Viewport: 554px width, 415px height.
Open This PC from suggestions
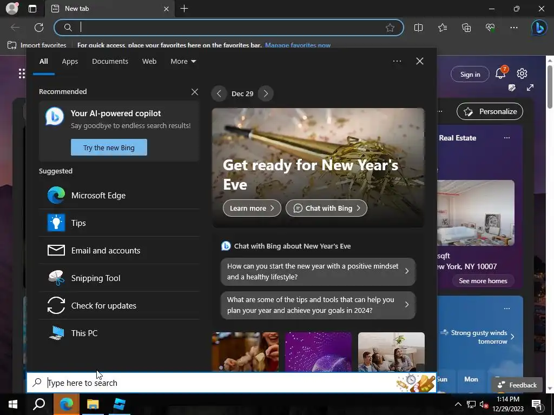(120, 333)
